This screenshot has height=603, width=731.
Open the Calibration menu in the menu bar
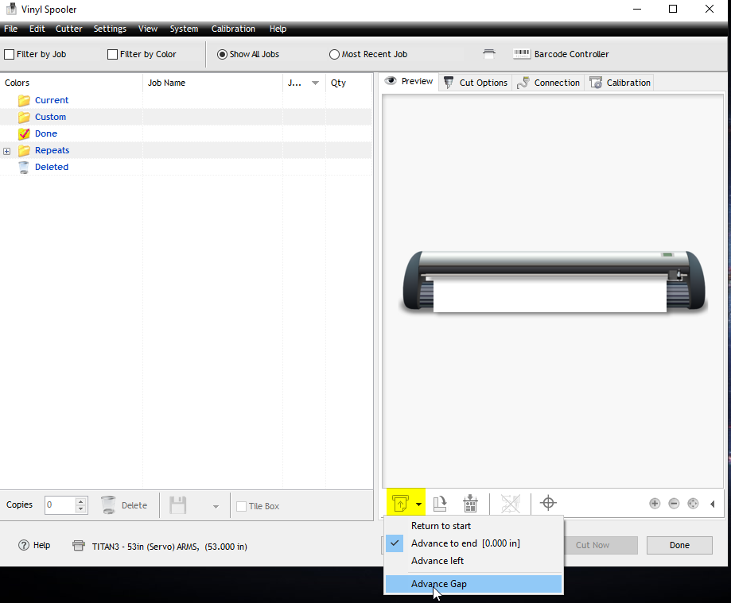233,29
